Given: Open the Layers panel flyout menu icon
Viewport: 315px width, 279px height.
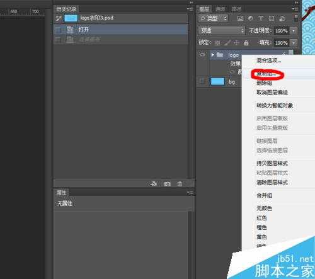Looking at the screenshot, I should [x=295, y=9].
